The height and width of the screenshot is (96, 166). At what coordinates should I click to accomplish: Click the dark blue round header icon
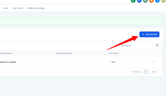pos(139,1)
